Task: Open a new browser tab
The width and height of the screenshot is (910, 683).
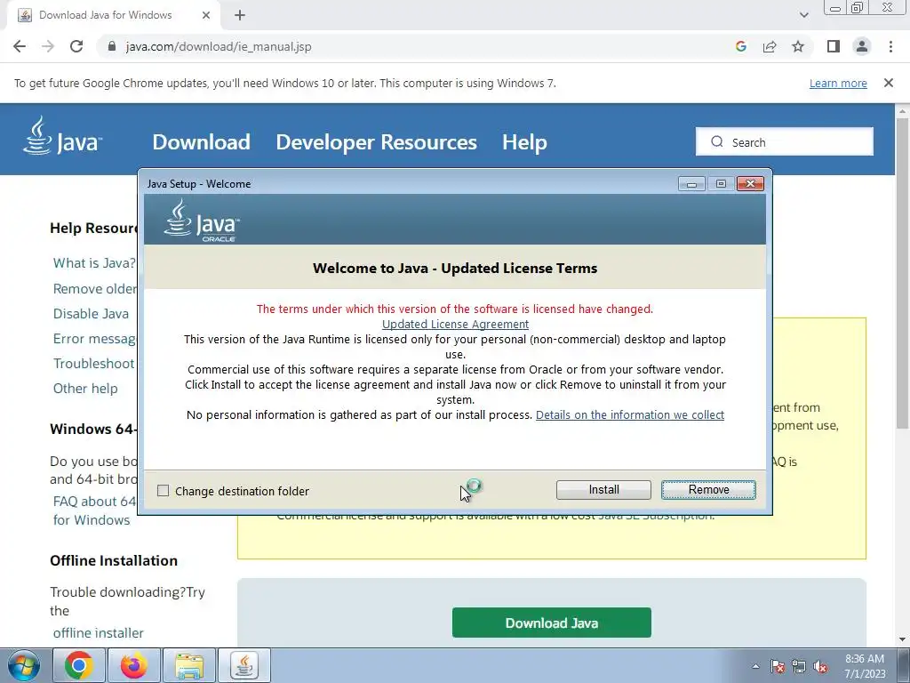Action: tap(240, 16)
